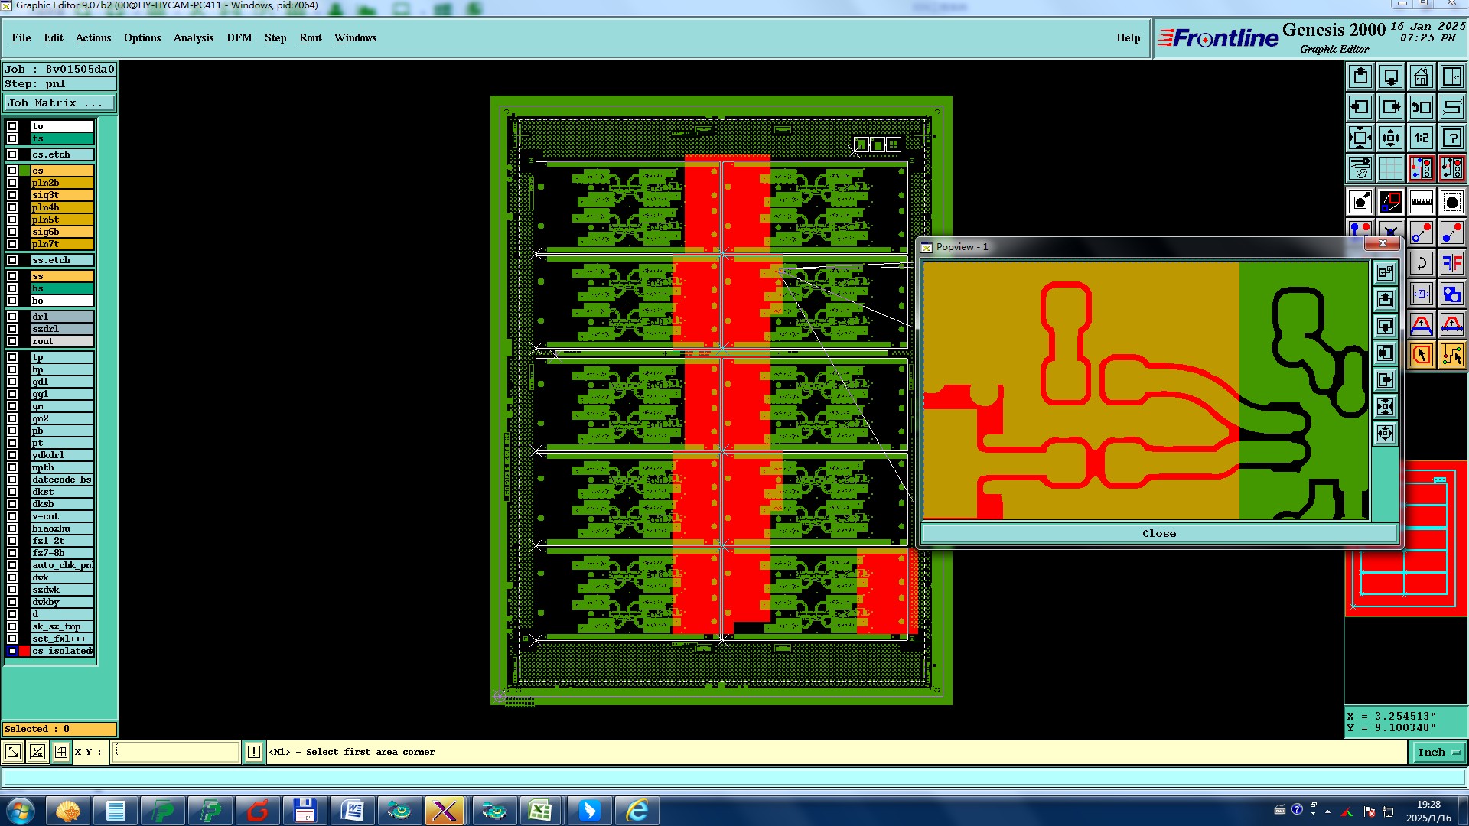
Task: Click the rotate arrow icon
Action: [1421, 263]
